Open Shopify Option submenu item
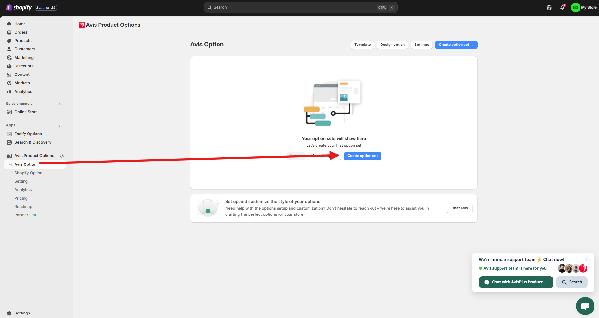Screen dimensions: 599x318 pos(28,173)
